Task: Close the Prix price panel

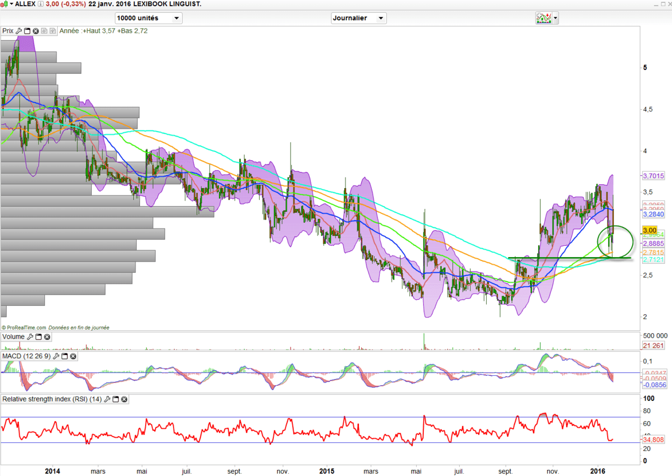Action: pos(36,31)
